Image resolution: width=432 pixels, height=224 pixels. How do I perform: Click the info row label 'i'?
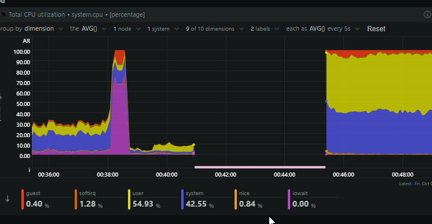point(29,170)
